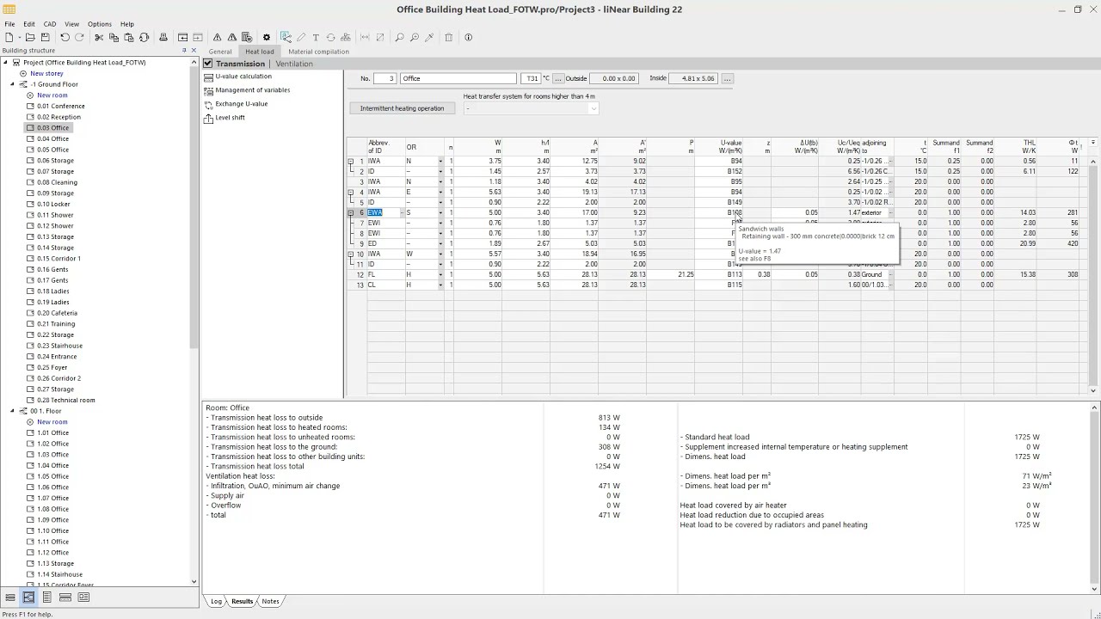Copy using the toolbar copy icon
Viewport: 1101px width, 619px height.
click(114, 37)
